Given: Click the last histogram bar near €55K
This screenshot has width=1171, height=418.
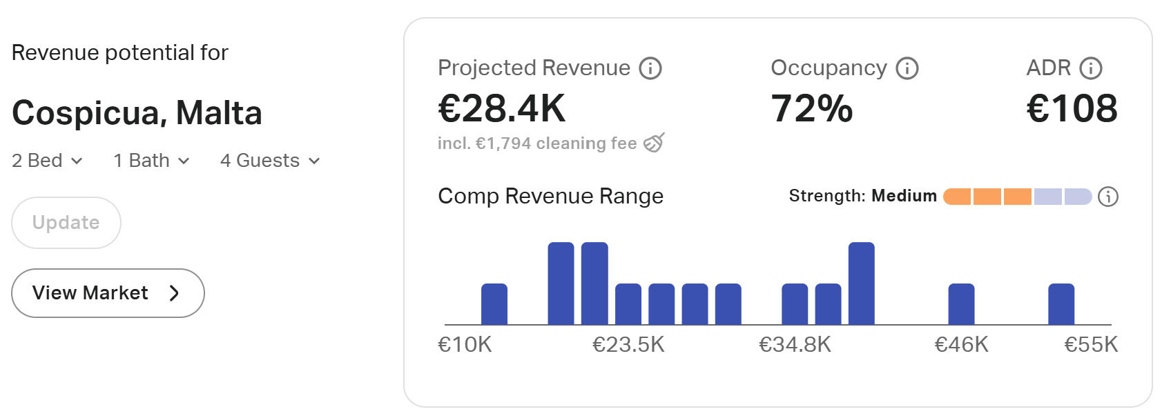Looking at the screenshot, I should point(1061,304).
